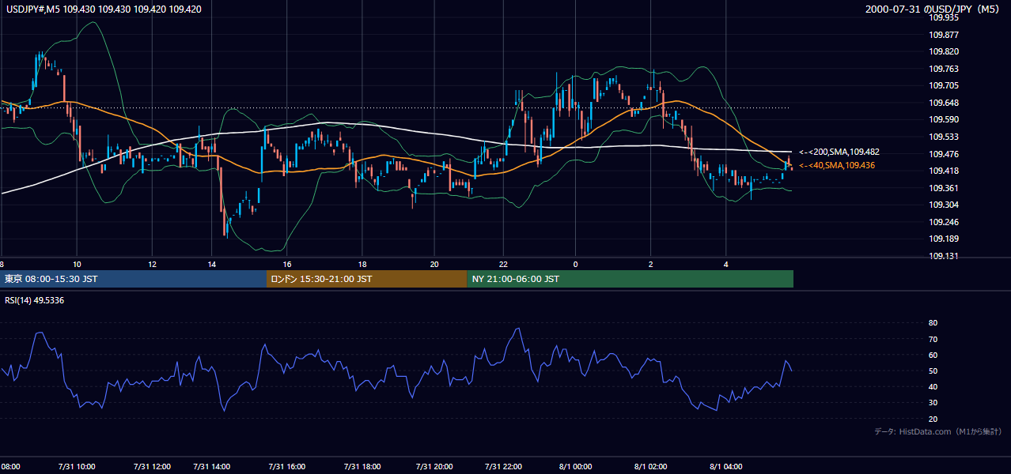Image resolution: width=1011 pixels, height=474 pixels.
Task: Click price axis value 109.705
Action: (x=944, y=86)
